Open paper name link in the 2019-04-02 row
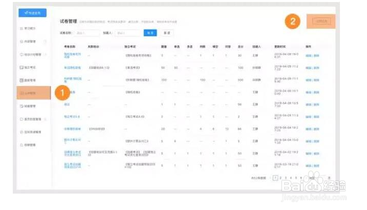The width and height of the screenshot is (367, 210). tap(73, 153)
